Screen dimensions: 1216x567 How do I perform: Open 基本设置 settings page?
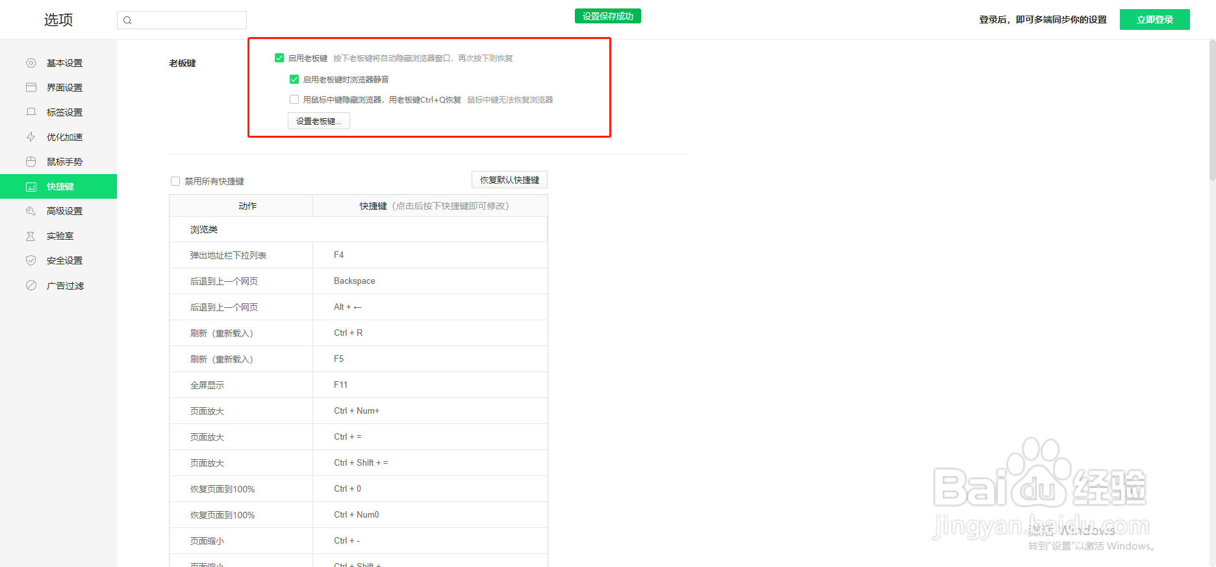[58, 63]
